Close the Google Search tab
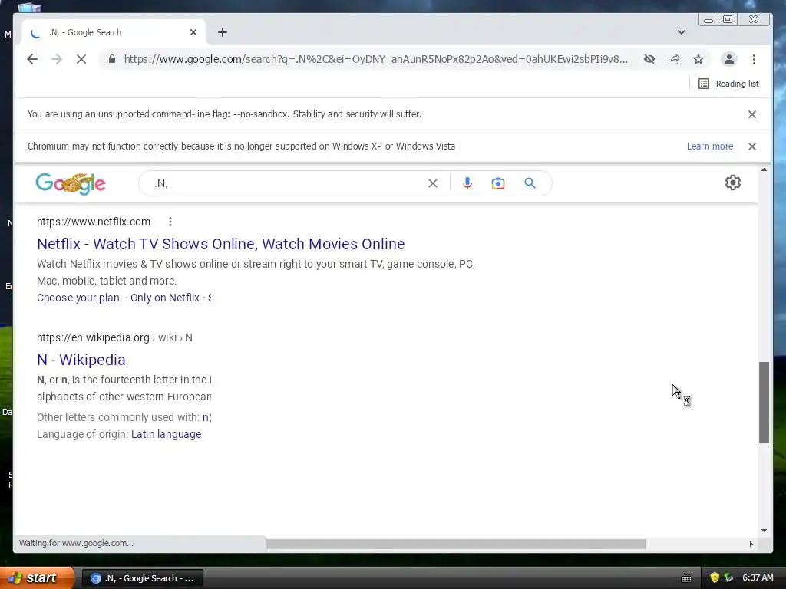This screenshot has height=589, width=786. coord(193,32)
